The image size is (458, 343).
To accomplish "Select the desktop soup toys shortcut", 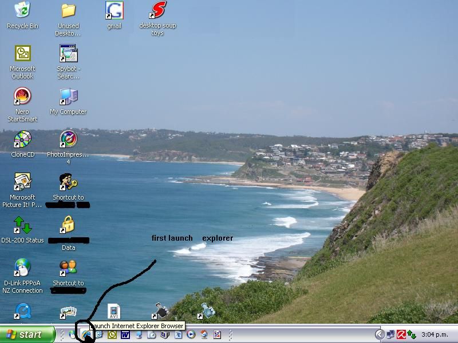I will (158, 18).
